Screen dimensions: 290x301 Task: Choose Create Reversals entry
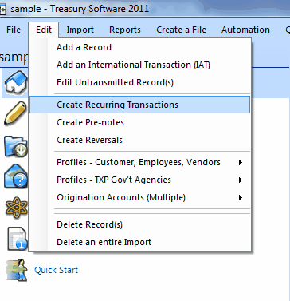[139, 140]
